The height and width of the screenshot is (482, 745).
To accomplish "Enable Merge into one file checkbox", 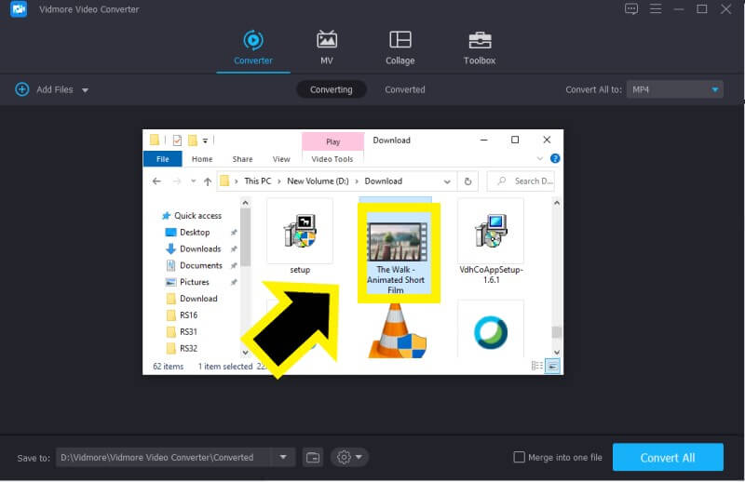I will point(520,457).
